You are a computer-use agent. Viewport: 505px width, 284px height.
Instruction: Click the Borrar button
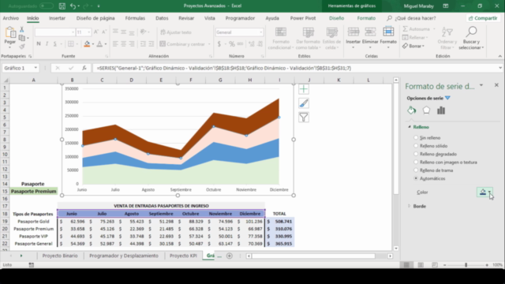click(x=413, y=46)
